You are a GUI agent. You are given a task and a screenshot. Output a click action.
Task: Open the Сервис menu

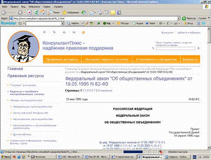[47, 7]
